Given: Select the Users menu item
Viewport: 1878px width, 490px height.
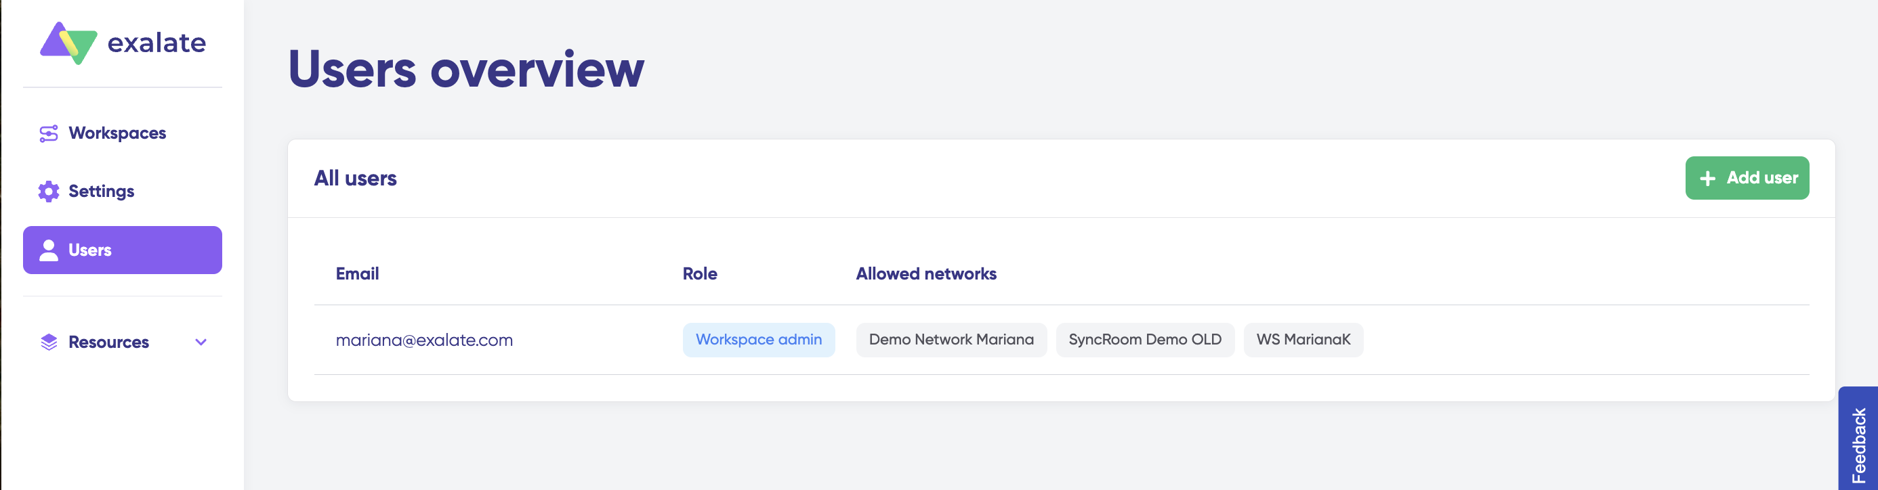Looking at the screenshot, I should pos(90,250).
